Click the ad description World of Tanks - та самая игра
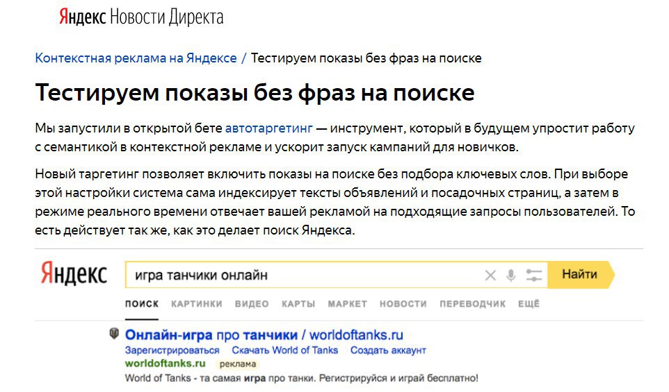The width and height of the screenshot is (669, 392). [302, 378]
